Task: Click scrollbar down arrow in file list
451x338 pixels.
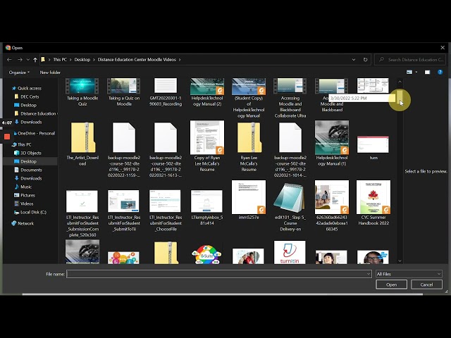Action: (400, 261)
